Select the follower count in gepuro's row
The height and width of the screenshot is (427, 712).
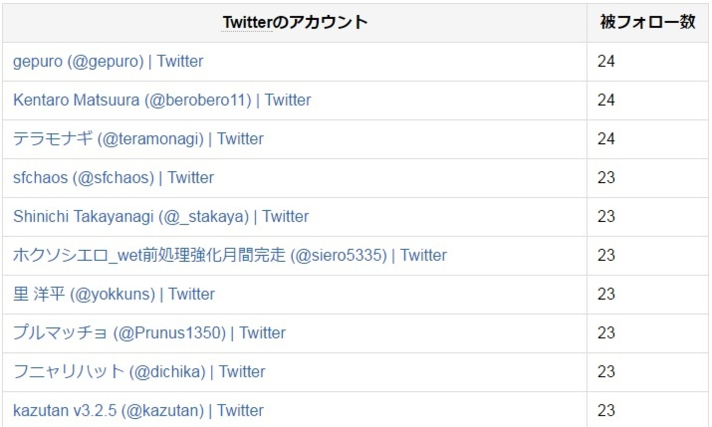[606, 61]
